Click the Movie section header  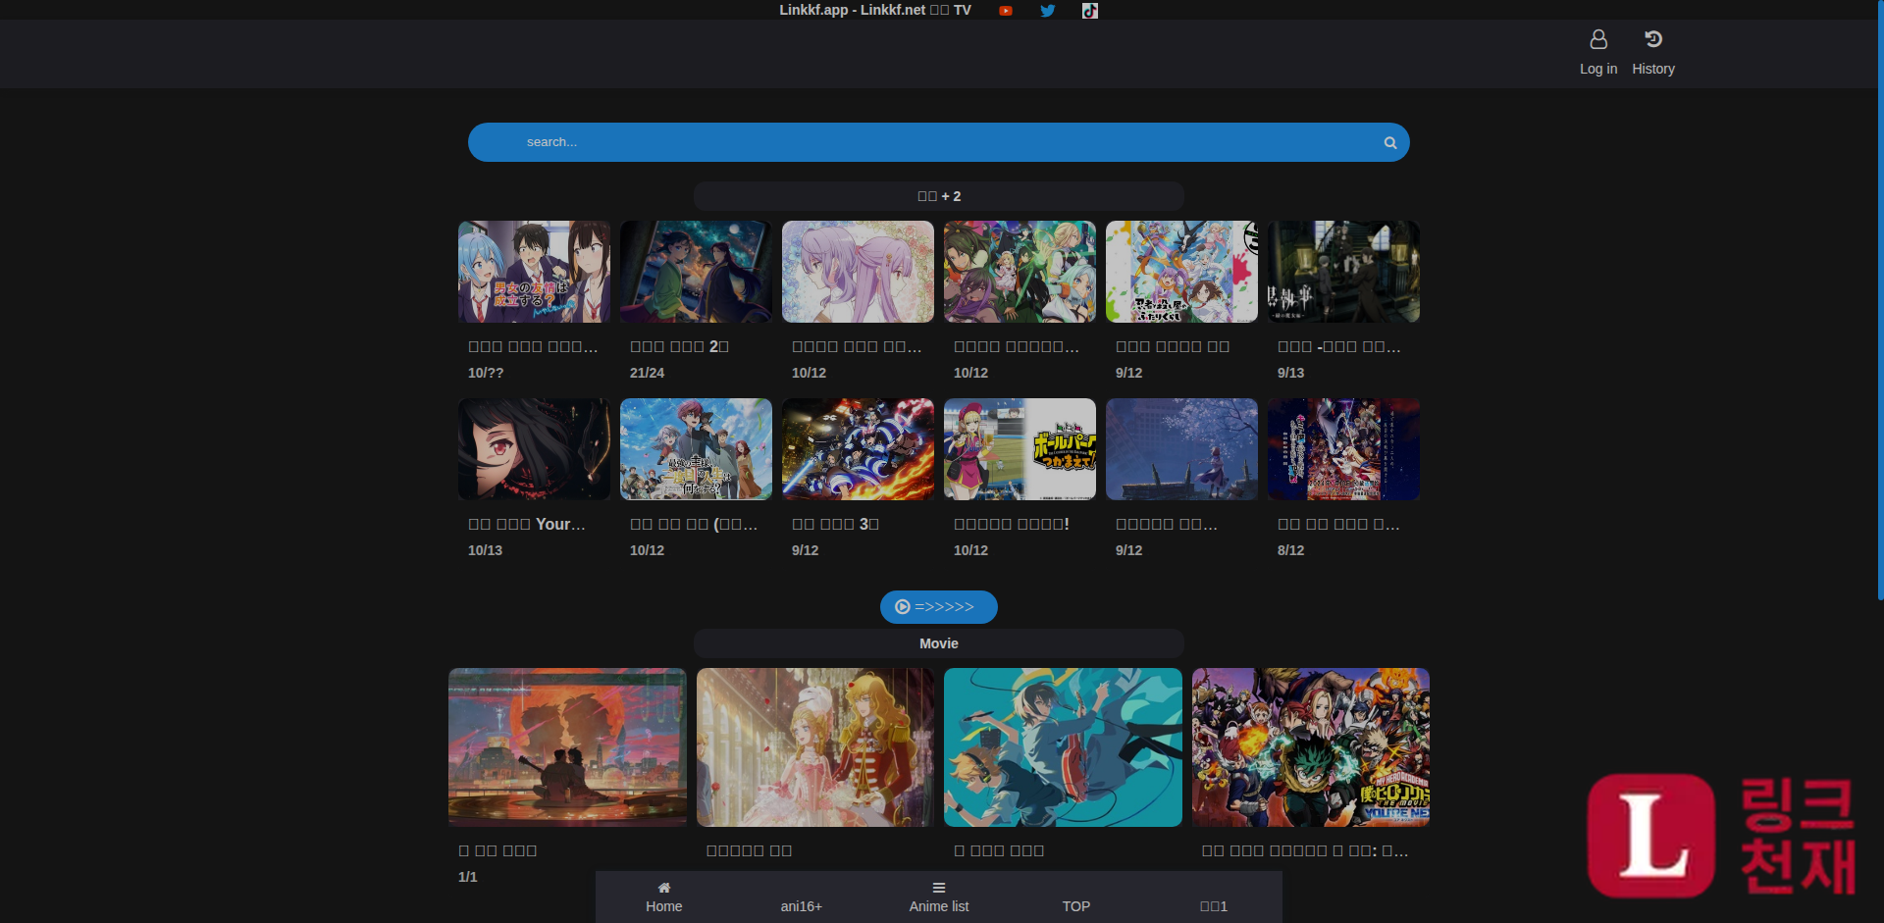click(939, 643)
